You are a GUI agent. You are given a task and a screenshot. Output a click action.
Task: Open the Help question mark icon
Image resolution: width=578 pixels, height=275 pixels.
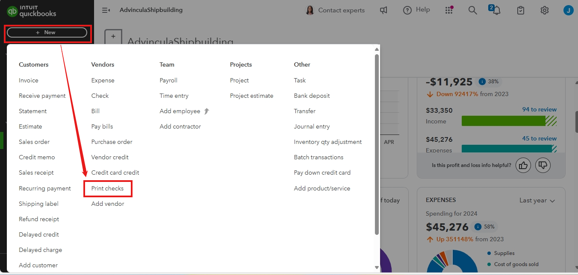pyautogui.click(x=407, y=10)
